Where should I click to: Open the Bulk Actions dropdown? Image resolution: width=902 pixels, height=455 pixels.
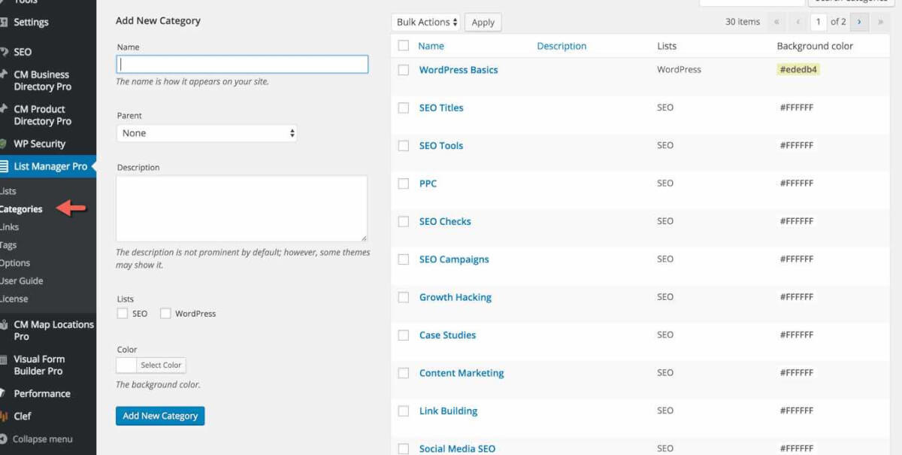point(425,23)
